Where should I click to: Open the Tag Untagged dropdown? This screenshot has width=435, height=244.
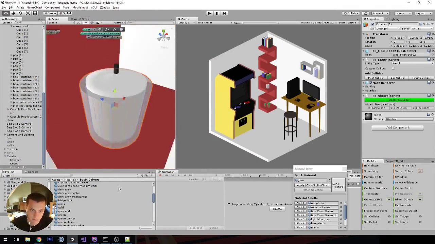click(388, 28)
